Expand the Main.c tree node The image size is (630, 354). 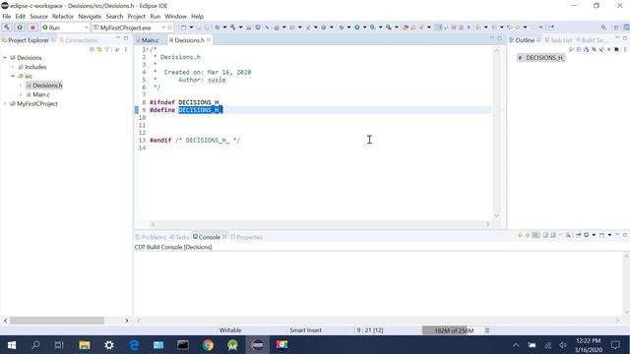pos(21,94)
